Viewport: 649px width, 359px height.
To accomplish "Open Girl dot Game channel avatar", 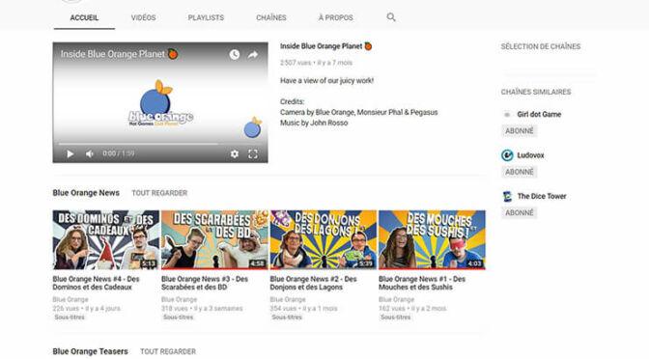I will click(507, 115).
